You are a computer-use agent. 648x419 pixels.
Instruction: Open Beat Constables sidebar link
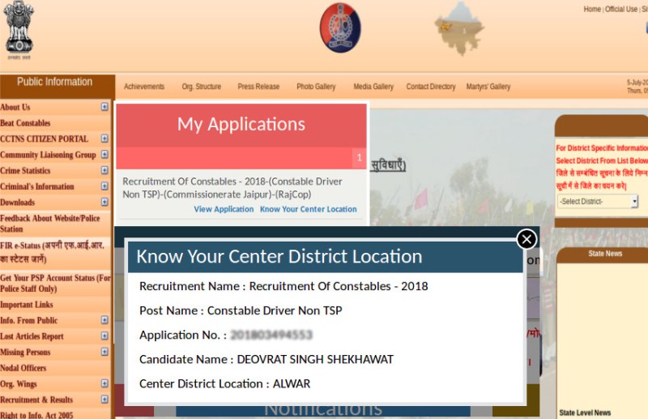pyautogui.click(x=25, y=123)
